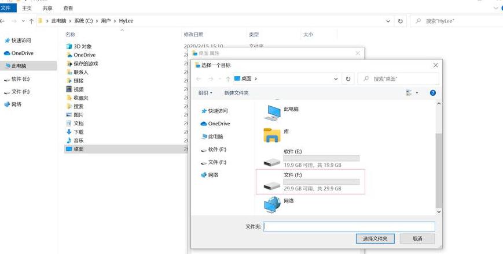
Task: Select OneDrive in the dialog's sidebar
Action: pos(215,124)
